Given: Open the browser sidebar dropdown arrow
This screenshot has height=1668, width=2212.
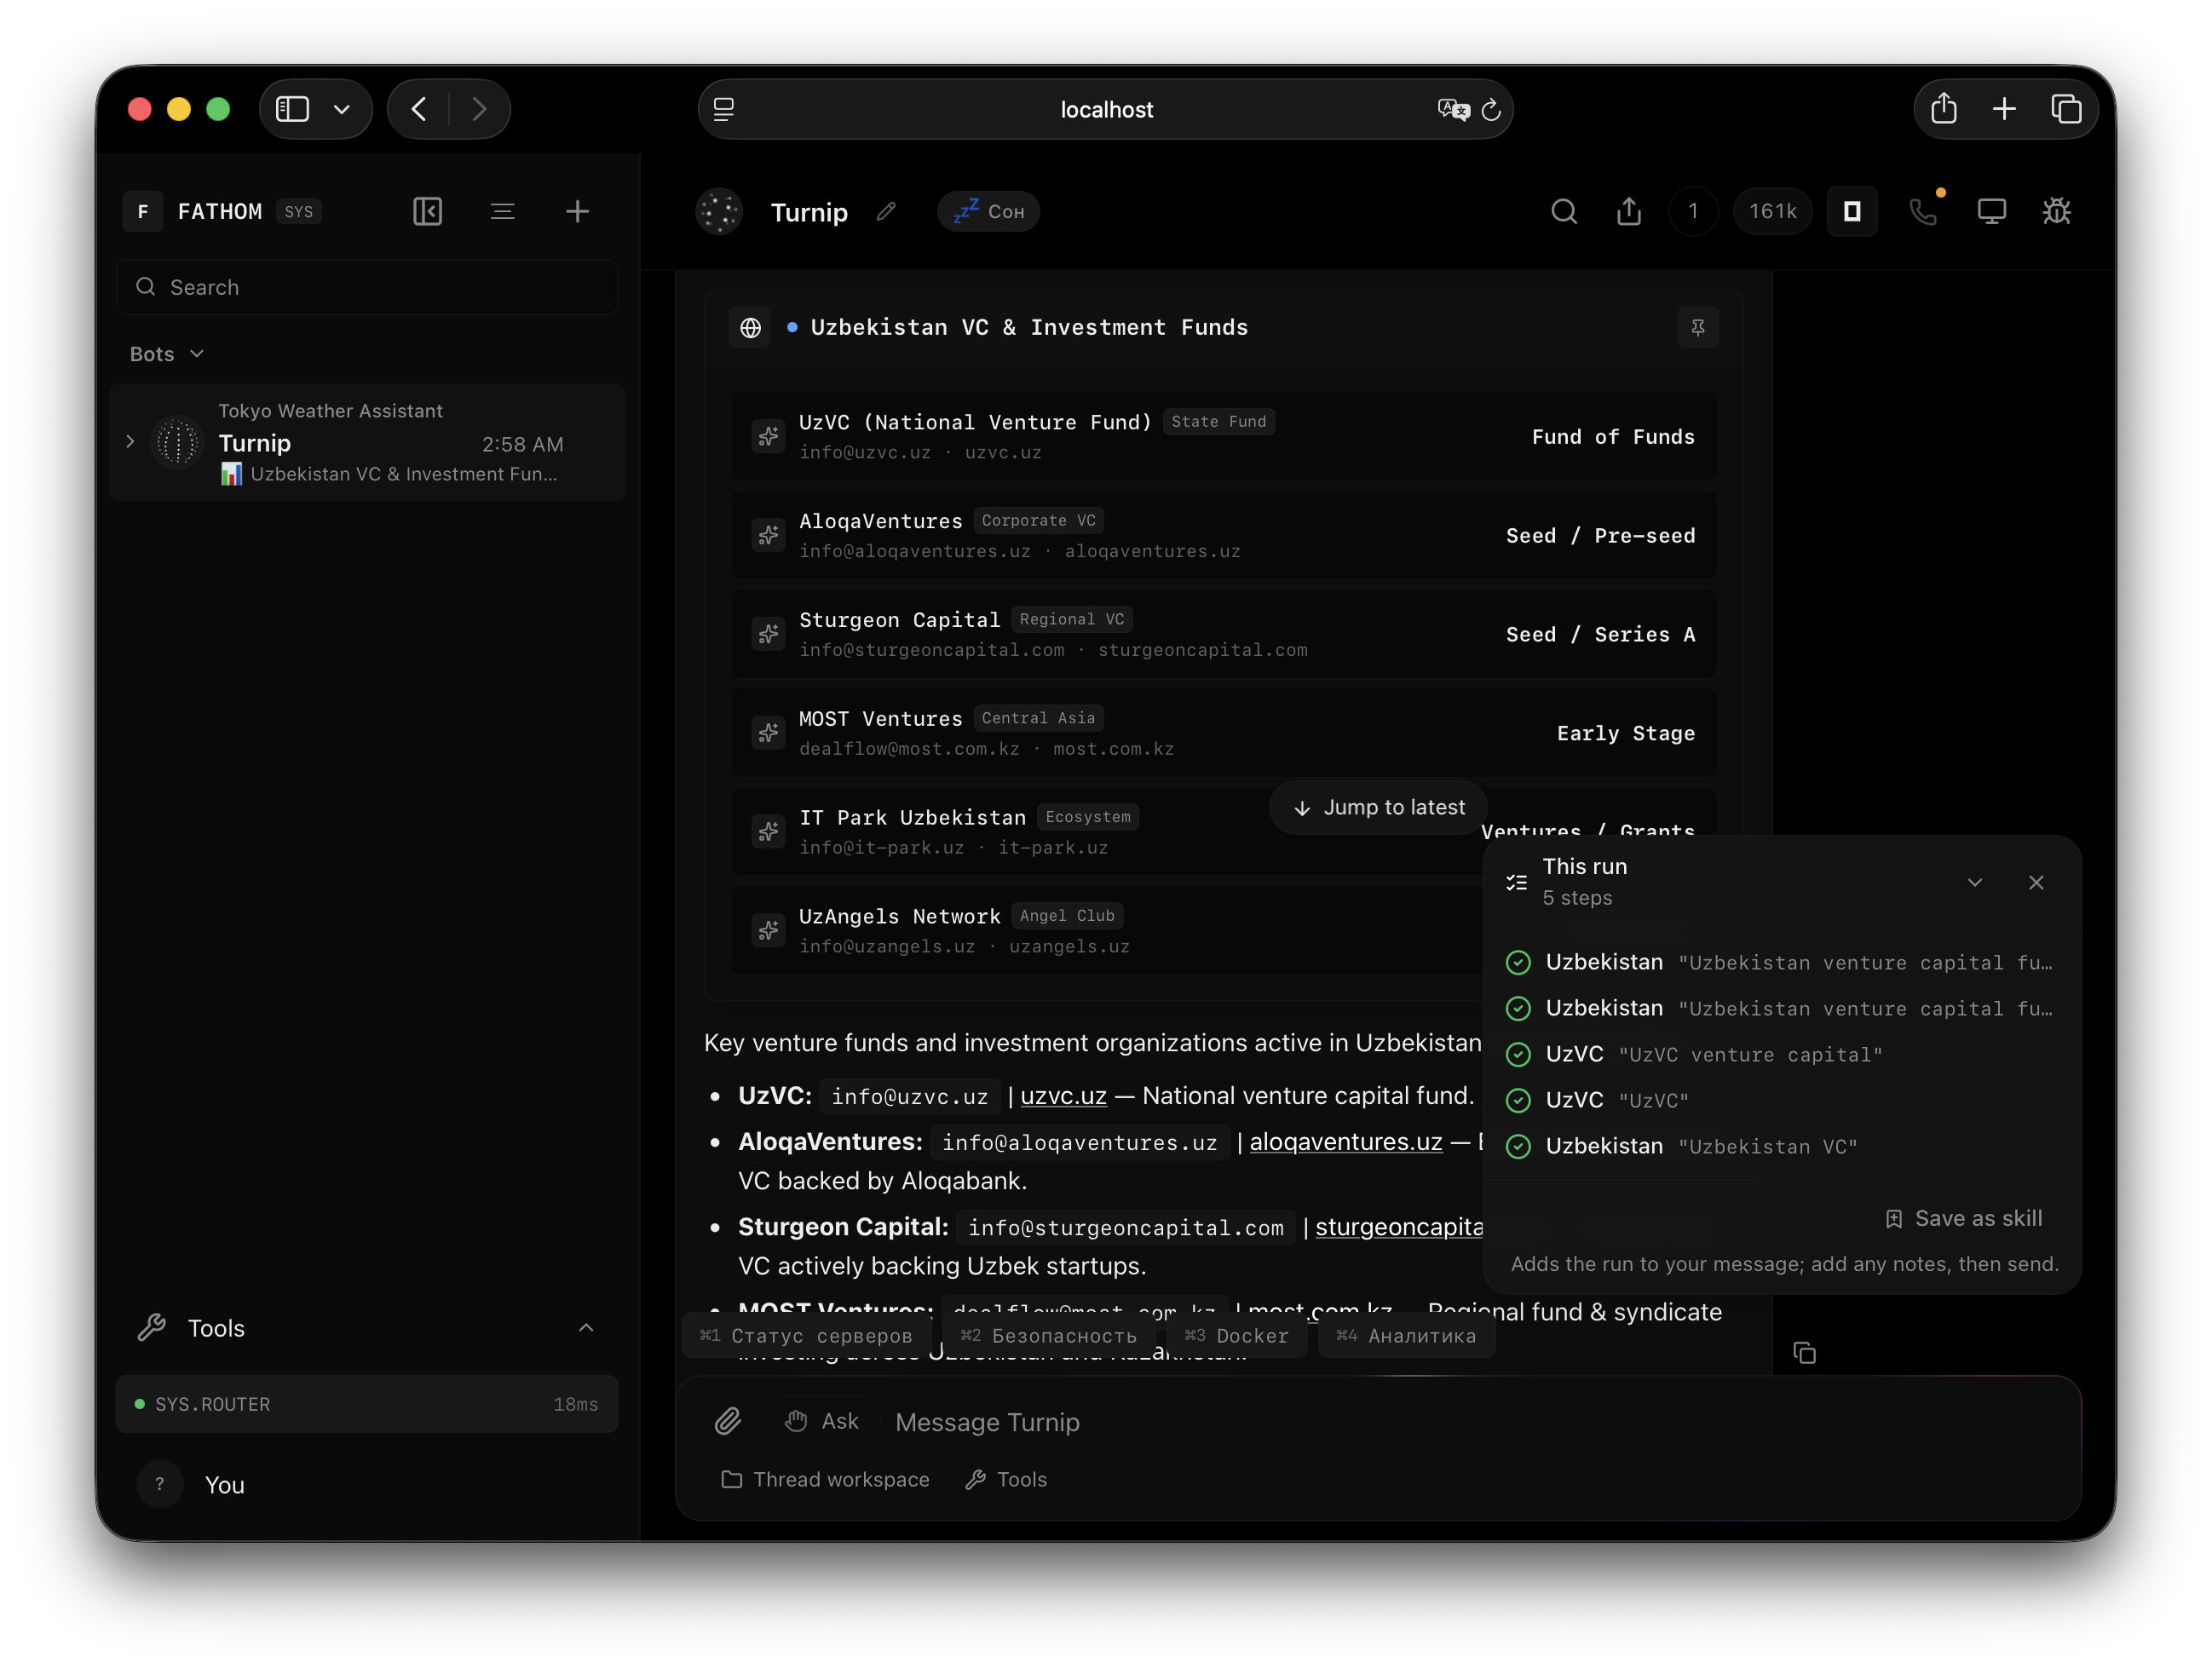Looking at the screenshot, I should click(342, 109).
